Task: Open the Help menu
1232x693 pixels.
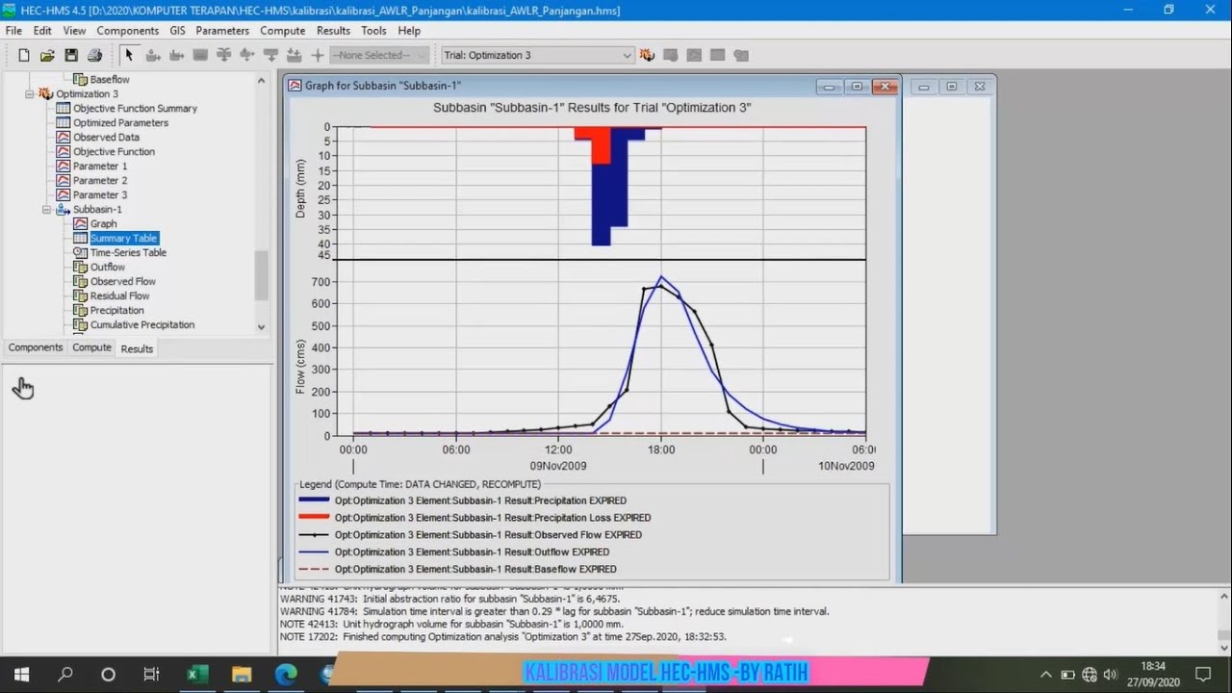Action: pyautogui.click(x=409, y=31)
